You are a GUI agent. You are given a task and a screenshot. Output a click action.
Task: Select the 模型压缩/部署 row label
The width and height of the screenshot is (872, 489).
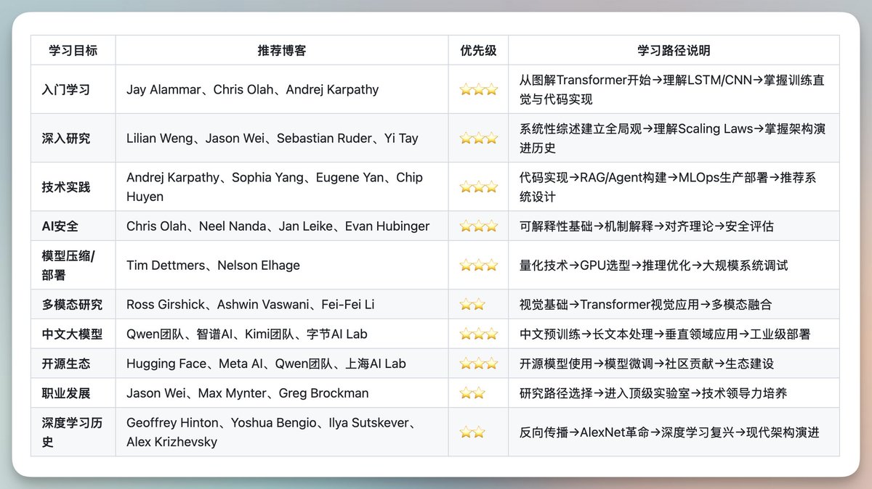click(x=67, y=265)
